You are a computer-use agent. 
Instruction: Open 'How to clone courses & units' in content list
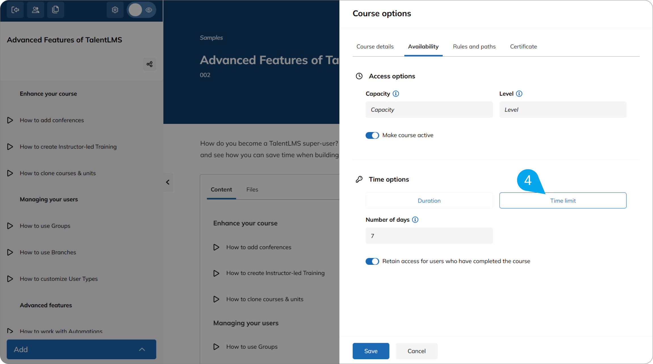pos(265,299)
